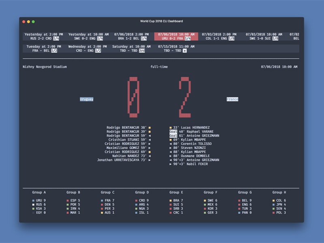Image resolution: width=324 pixels, height=243 pixels.
Task: Click the 3rd place badge on the Saturday match
Action: click(141, 51)
